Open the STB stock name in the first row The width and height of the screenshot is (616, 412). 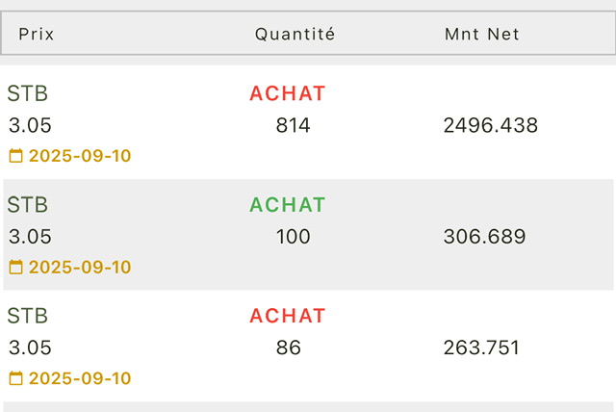tap(28, 93)
